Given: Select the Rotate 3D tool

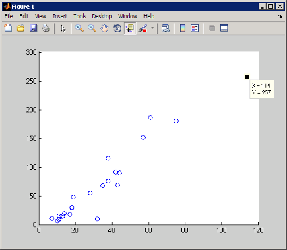Looking at the screenshot, I should (x=117, y=28).
